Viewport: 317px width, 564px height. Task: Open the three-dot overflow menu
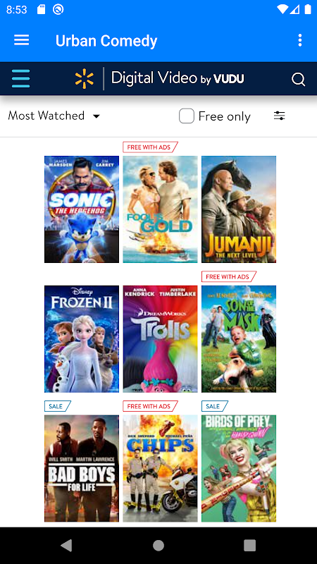(x=300, y=40)
